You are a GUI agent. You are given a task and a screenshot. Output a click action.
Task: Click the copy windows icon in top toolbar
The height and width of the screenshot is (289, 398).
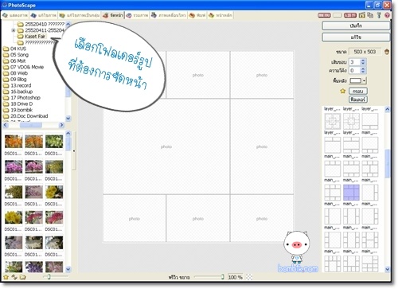tap(370, 15)
